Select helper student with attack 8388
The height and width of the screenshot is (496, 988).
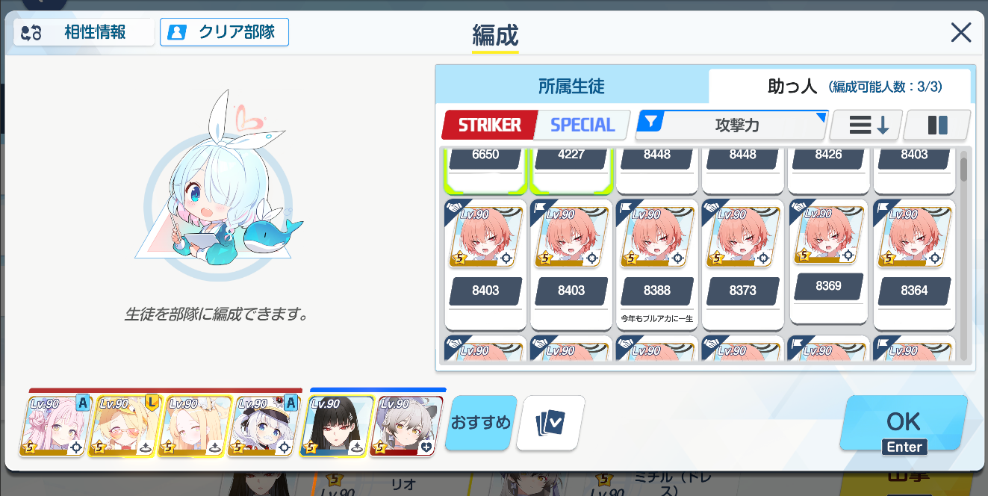(x=657, y=264)
